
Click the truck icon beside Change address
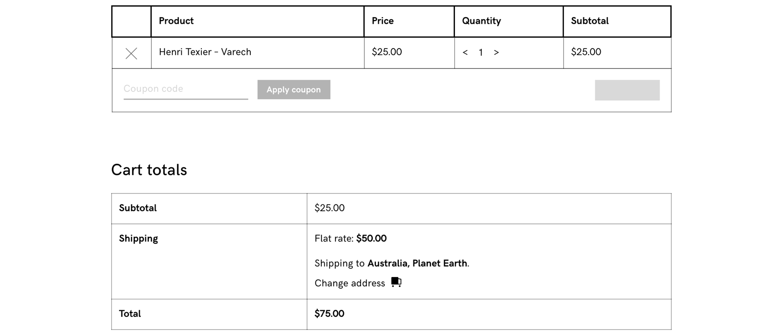[396, 282]
